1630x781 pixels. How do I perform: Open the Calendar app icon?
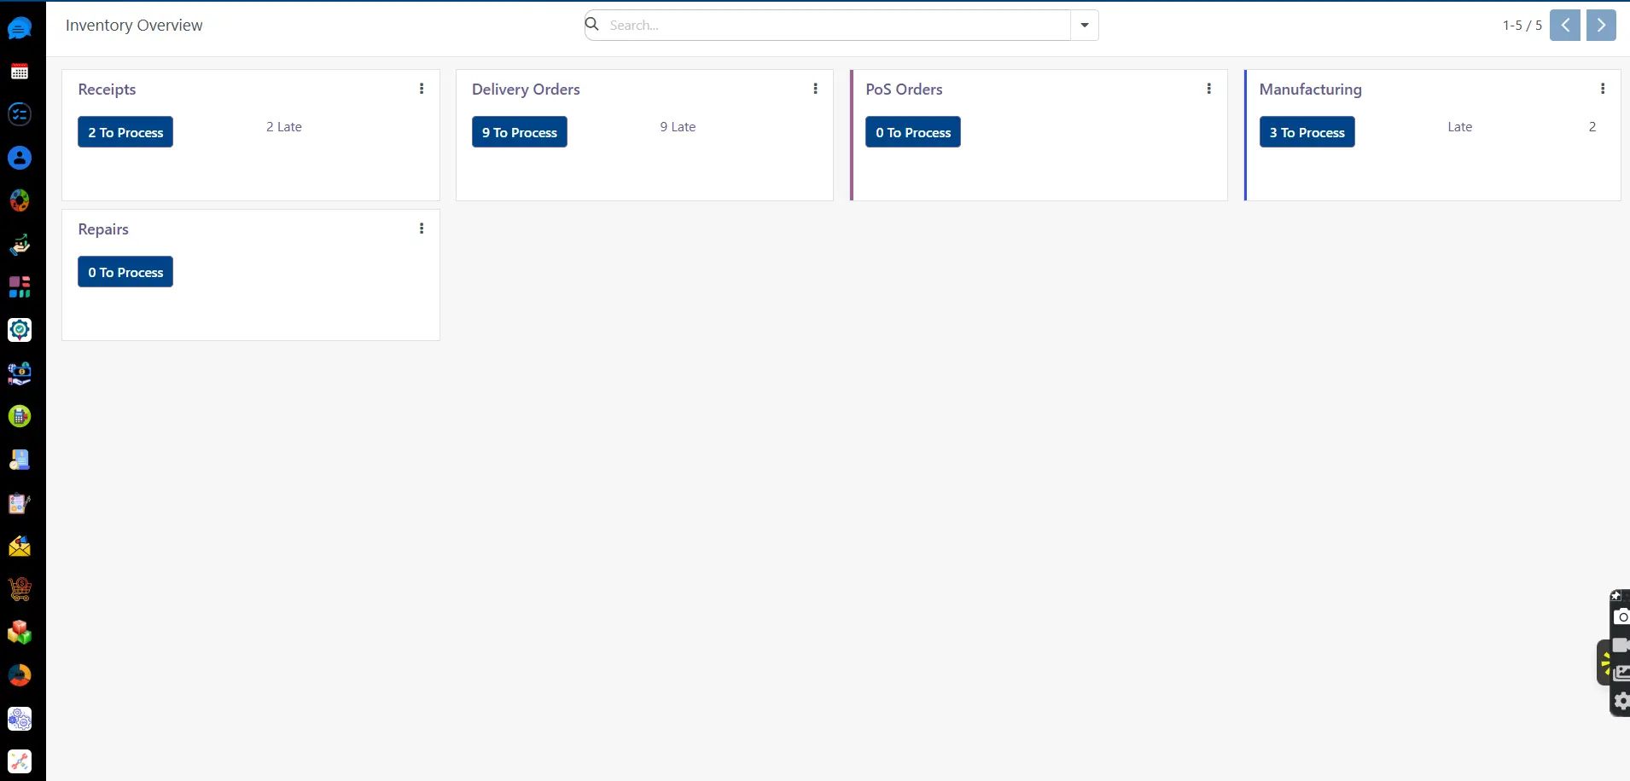(19, 72)
